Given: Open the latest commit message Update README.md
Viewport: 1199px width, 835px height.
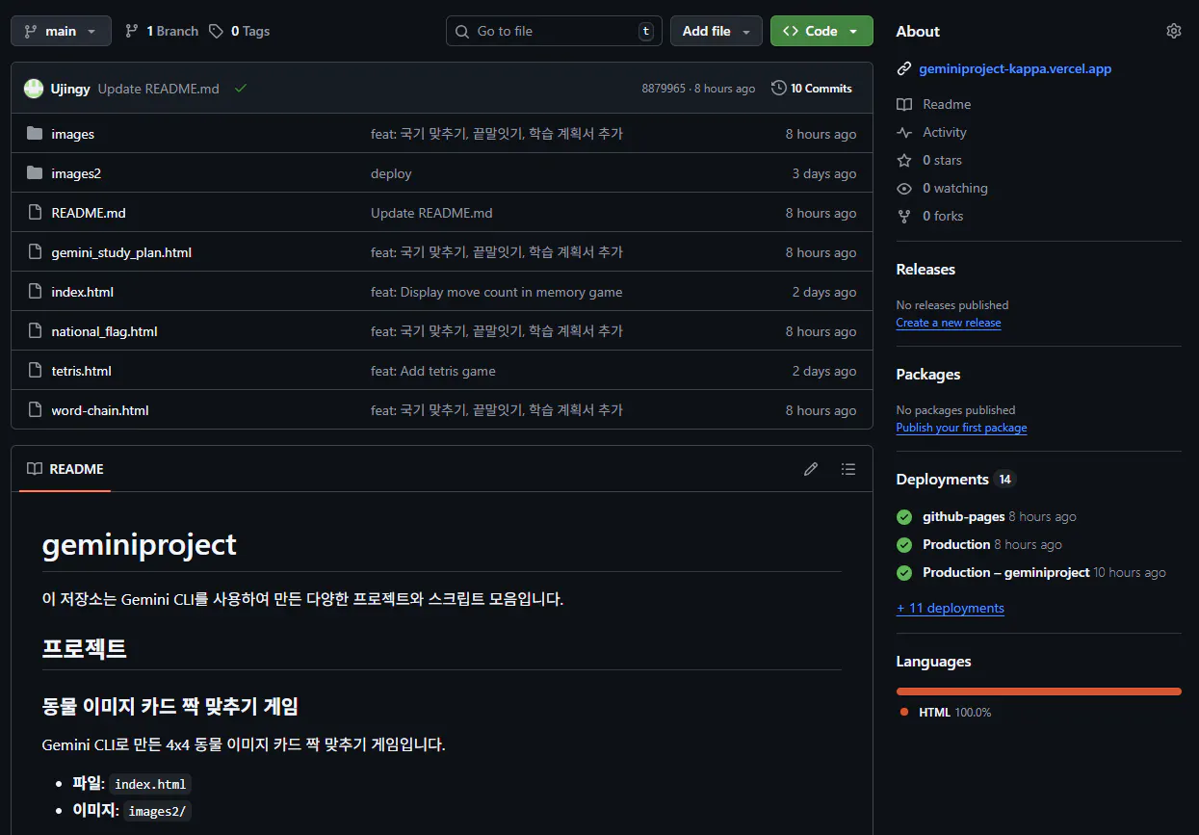Looking at the screenshot, I should coord(159,89).
